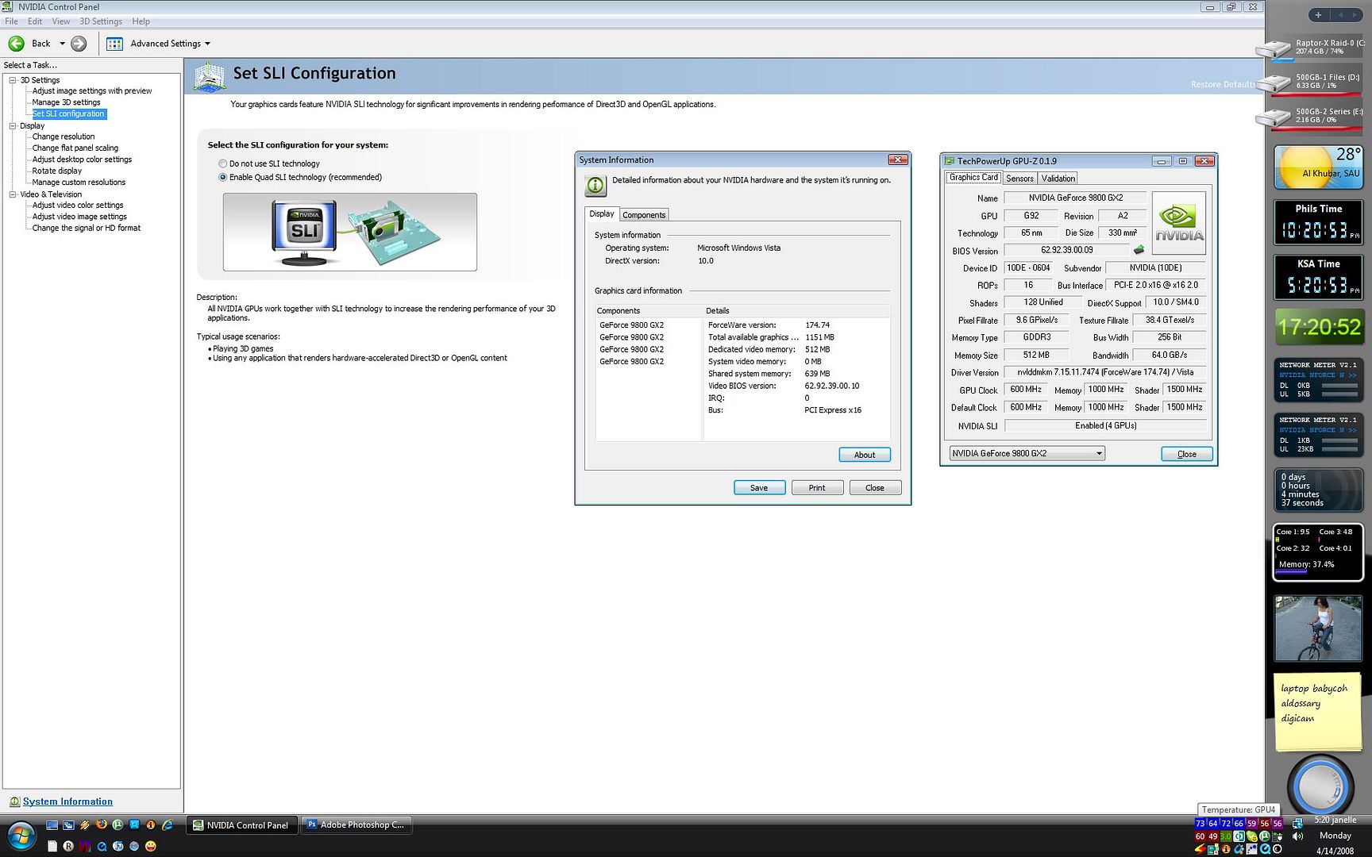Click the BIOS save chip icon in GPU-Z

click(1139, 250)
